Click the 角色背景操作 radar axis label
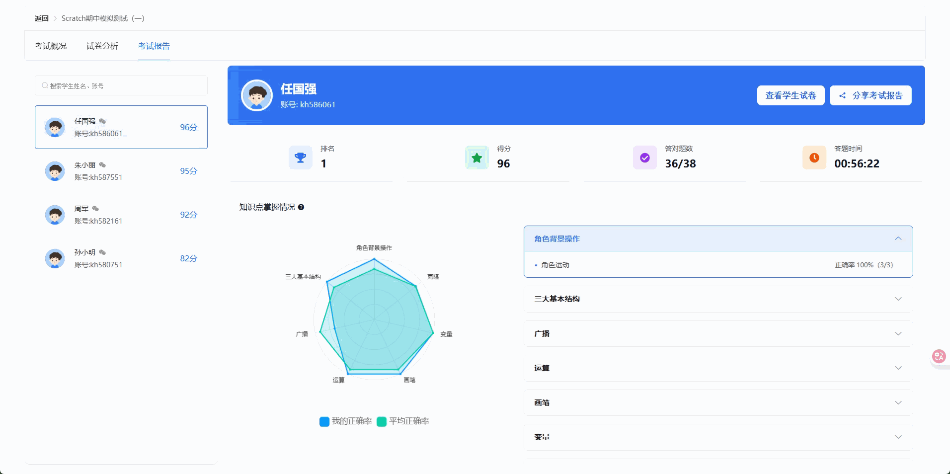The image size is (950, 474). point(374,247)
